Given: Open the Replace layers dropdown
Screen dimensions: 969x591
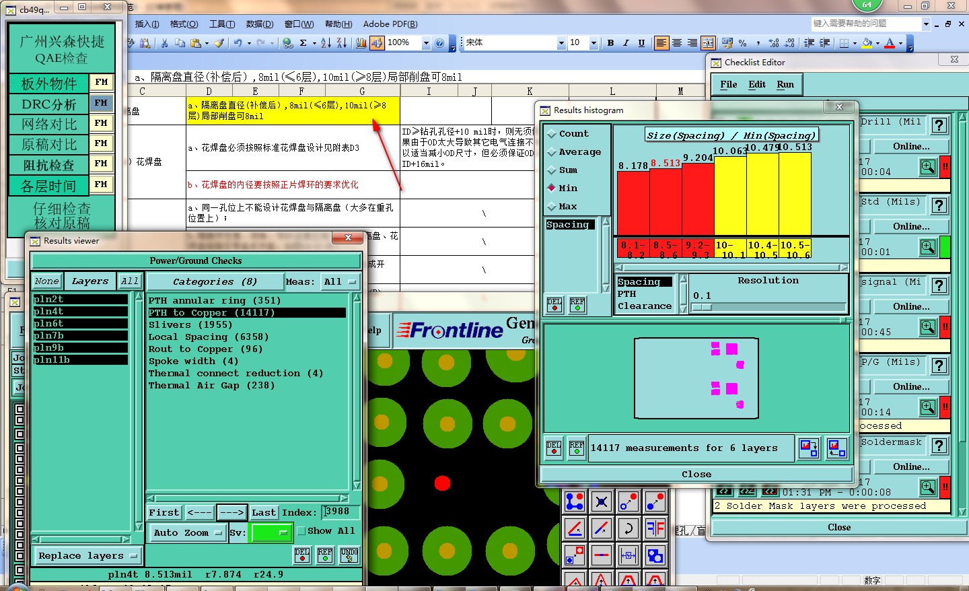Looking at the screenshot, I should [x=87, y=556].
